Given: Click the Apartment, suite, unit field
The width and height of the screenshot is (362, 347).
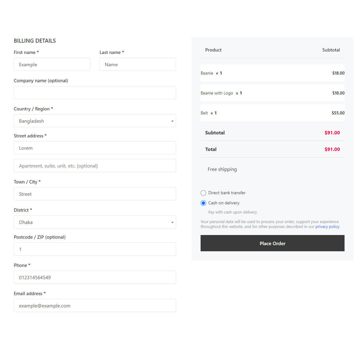Looking at the screenshot, I should [95, 166].
